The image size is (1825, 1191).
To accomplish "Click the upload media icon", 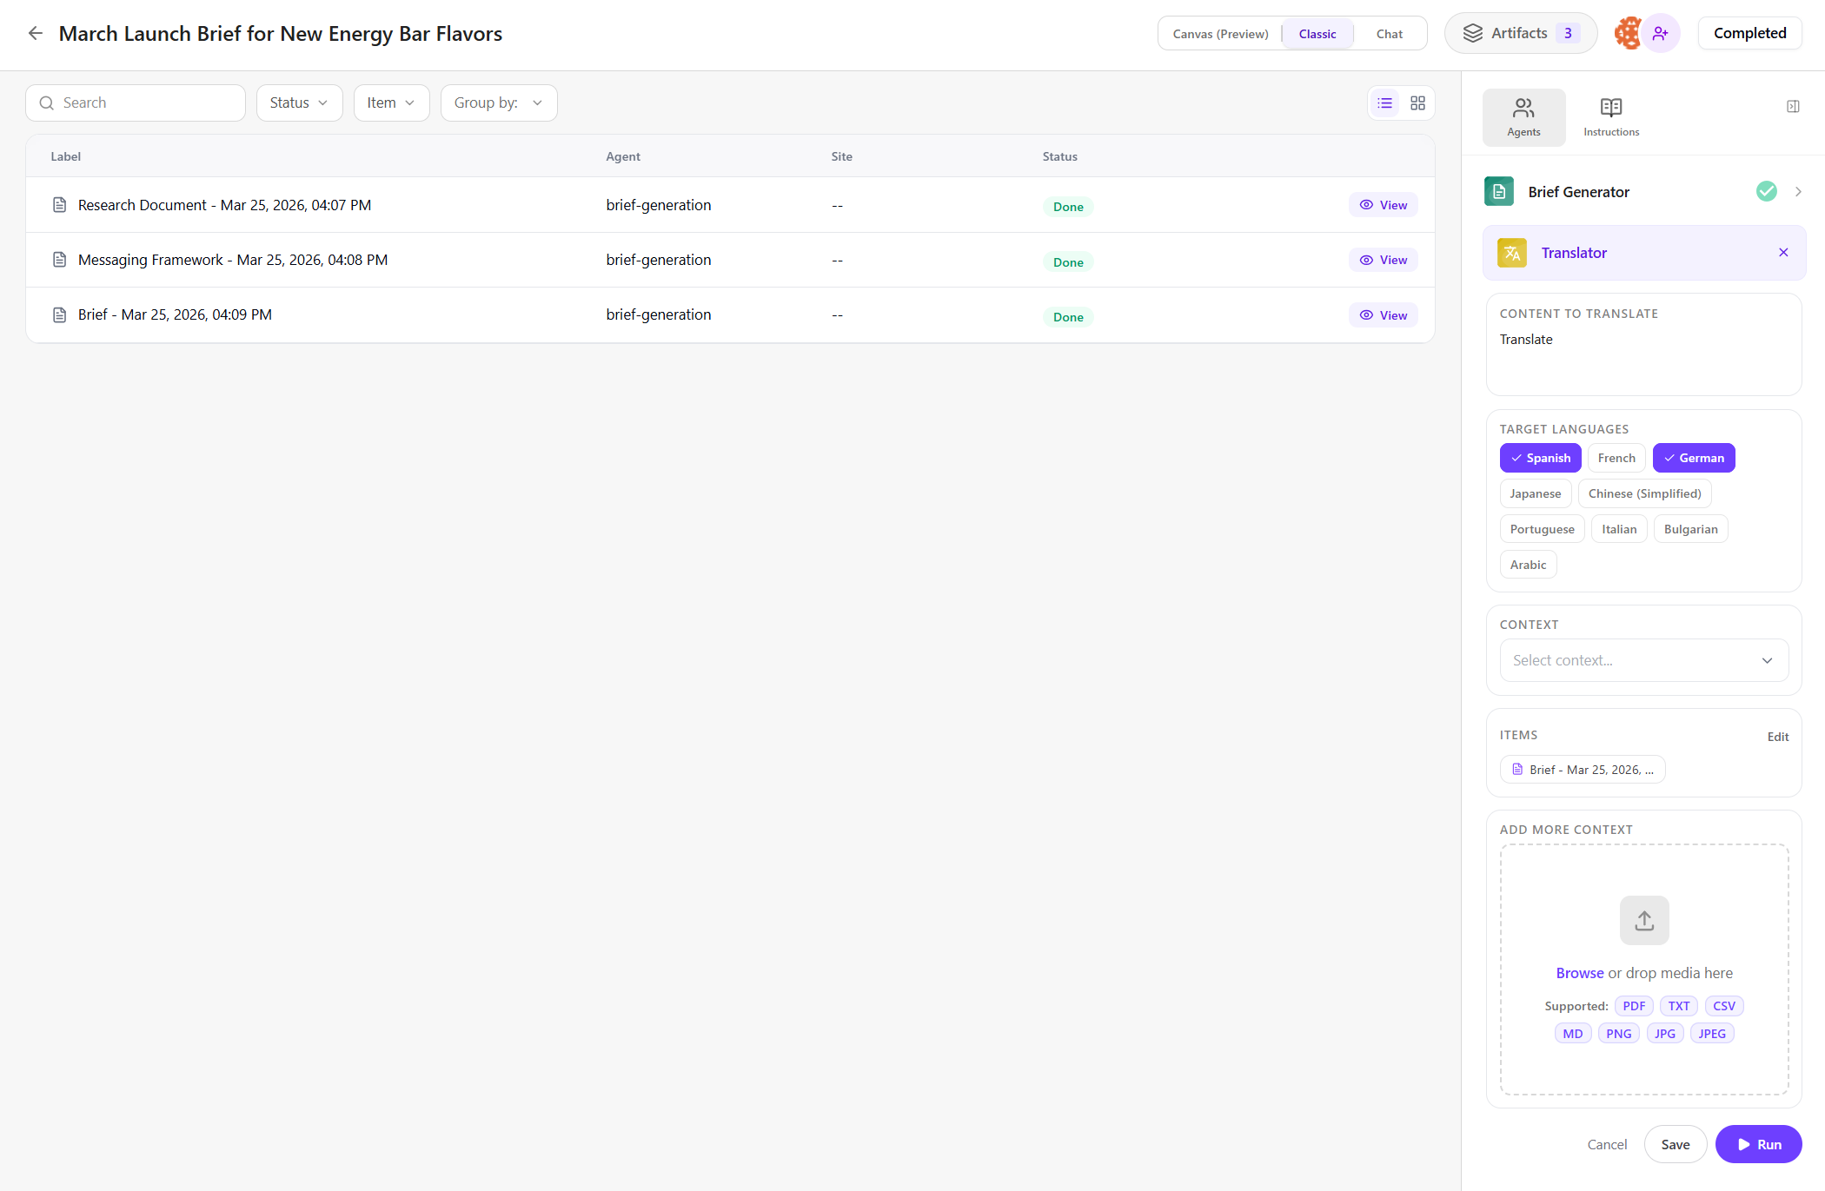I will click(x=1643, y=920).
